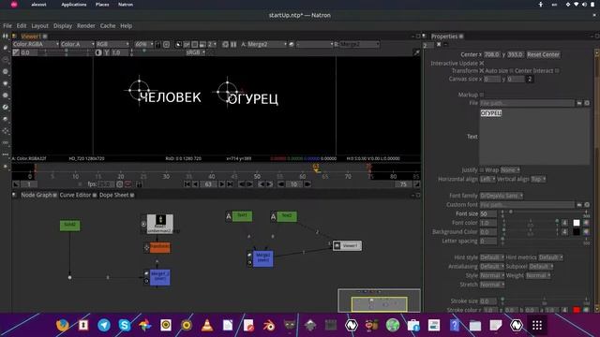Click the Font size input field

tap(487, 214)
